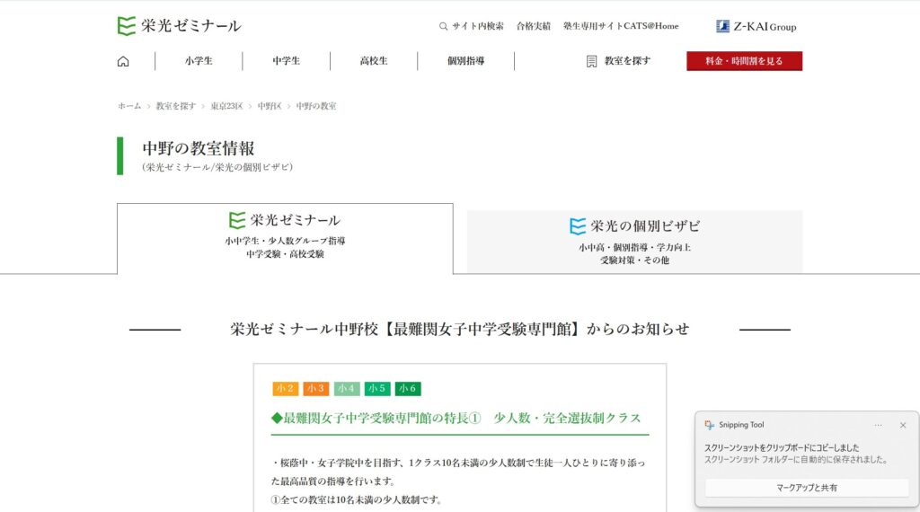Click the スクリーンショットをクリップボードにコピーしました message

782,448
